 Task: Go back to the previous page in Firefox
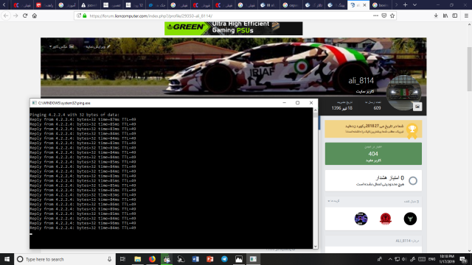(x=6, y=15)
